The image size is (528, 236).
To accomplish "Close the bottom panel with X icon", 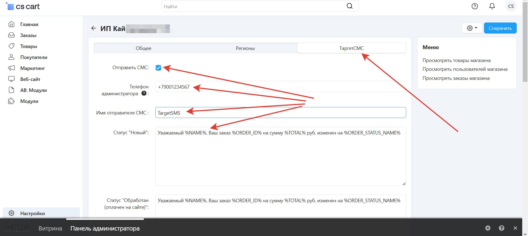I will point(515,228).
